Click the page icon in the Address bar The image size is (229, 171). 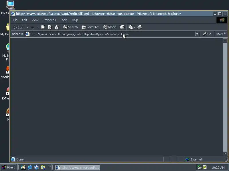(27, 34)
